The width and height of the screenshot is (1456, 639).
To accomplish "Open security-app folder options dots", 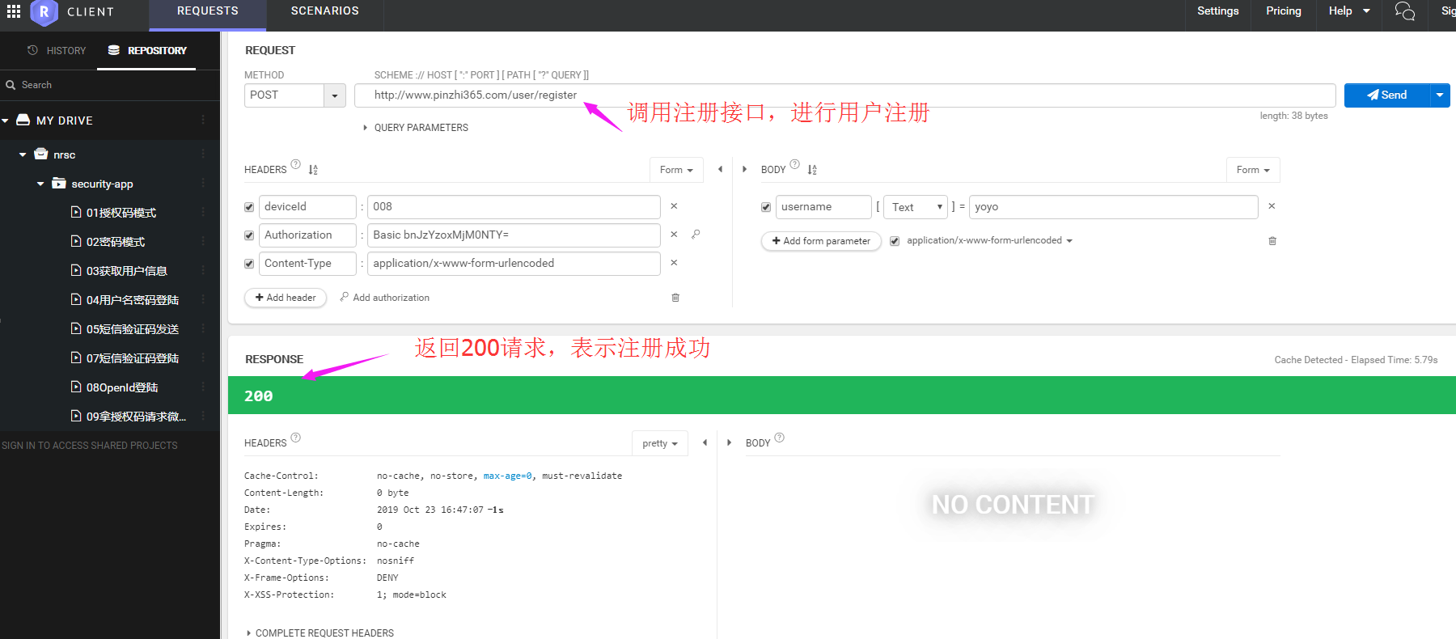I will pyautogui.click(x=203, y=184).
